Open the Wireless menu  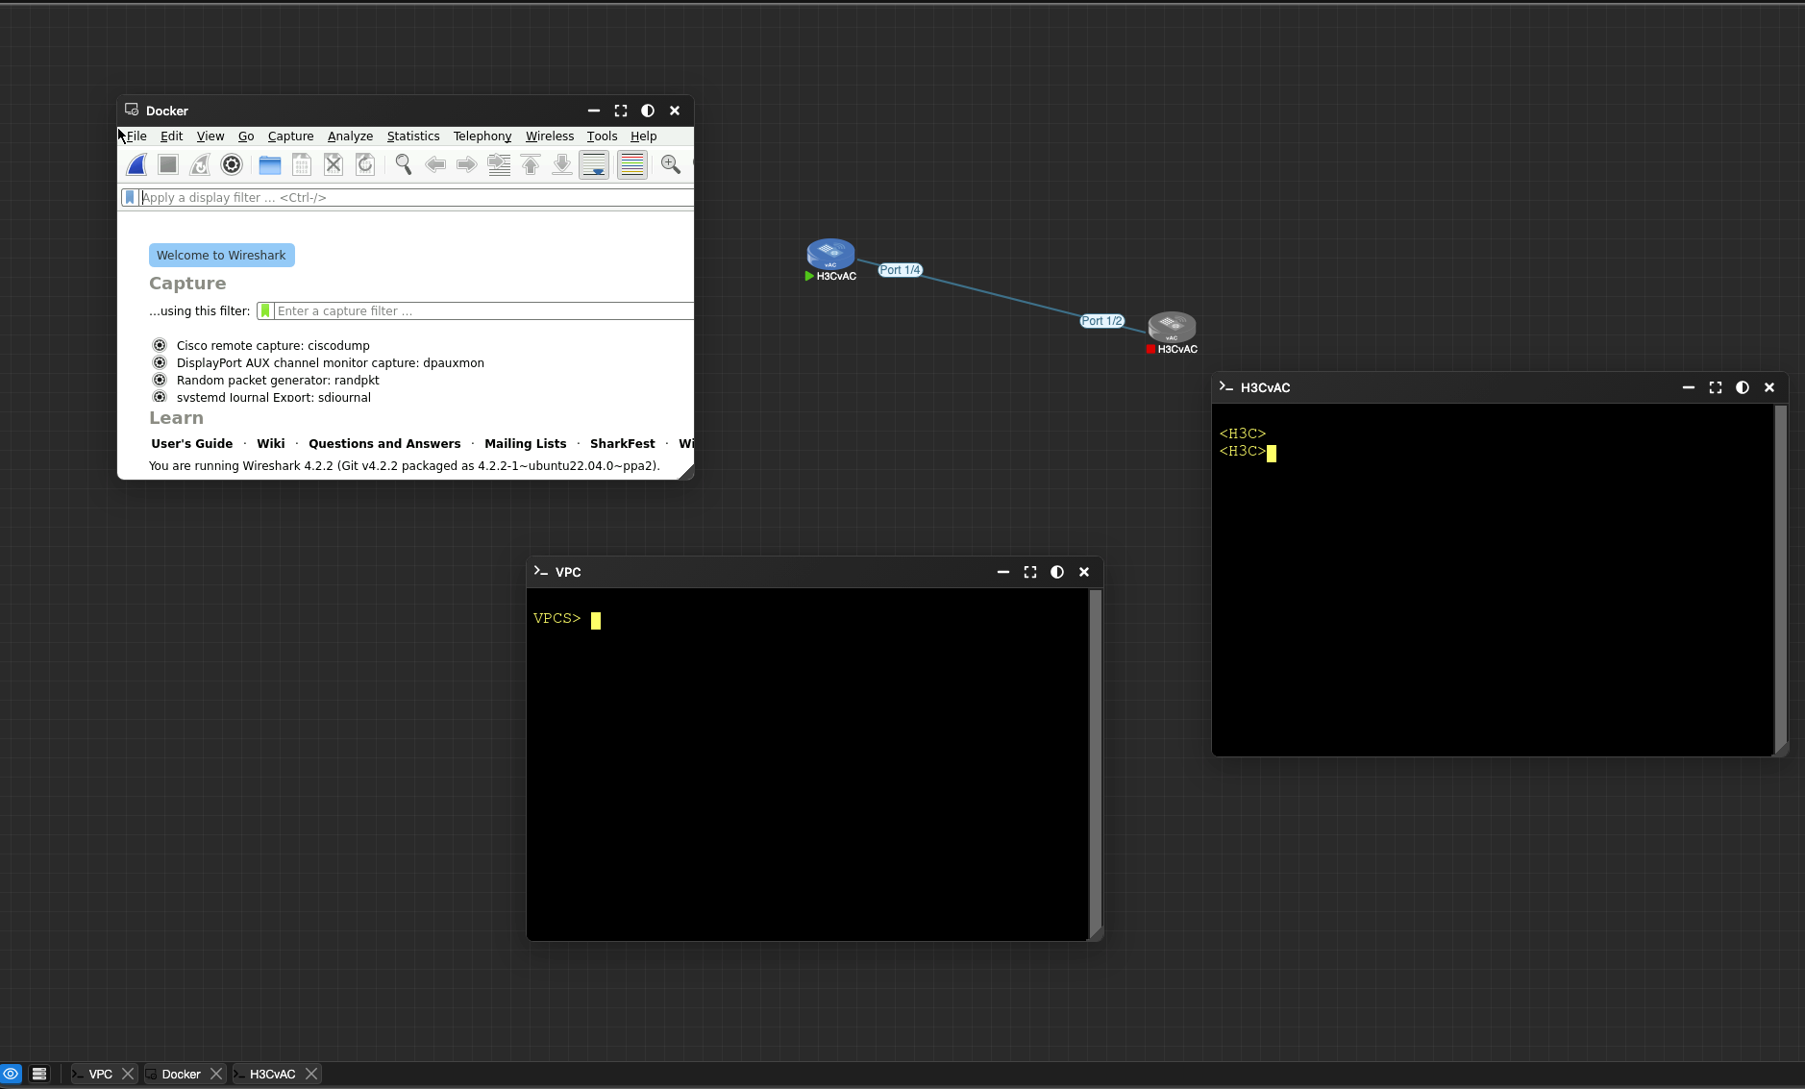[550, 136]
